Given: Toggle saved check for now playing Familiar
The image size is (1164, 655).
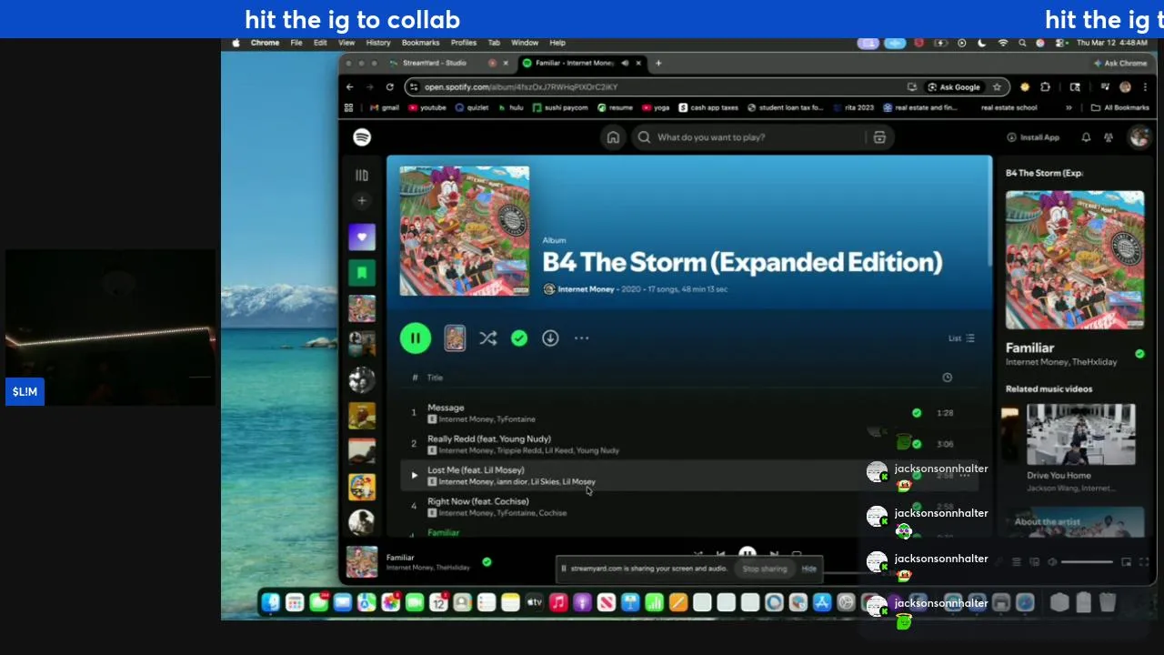Looking at the screenshot, I should (x=487, y=562).
